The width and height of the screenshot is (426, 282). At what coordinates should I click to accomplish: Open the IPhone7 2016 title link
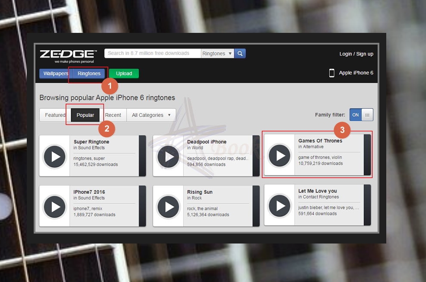(x=89, y=192)
